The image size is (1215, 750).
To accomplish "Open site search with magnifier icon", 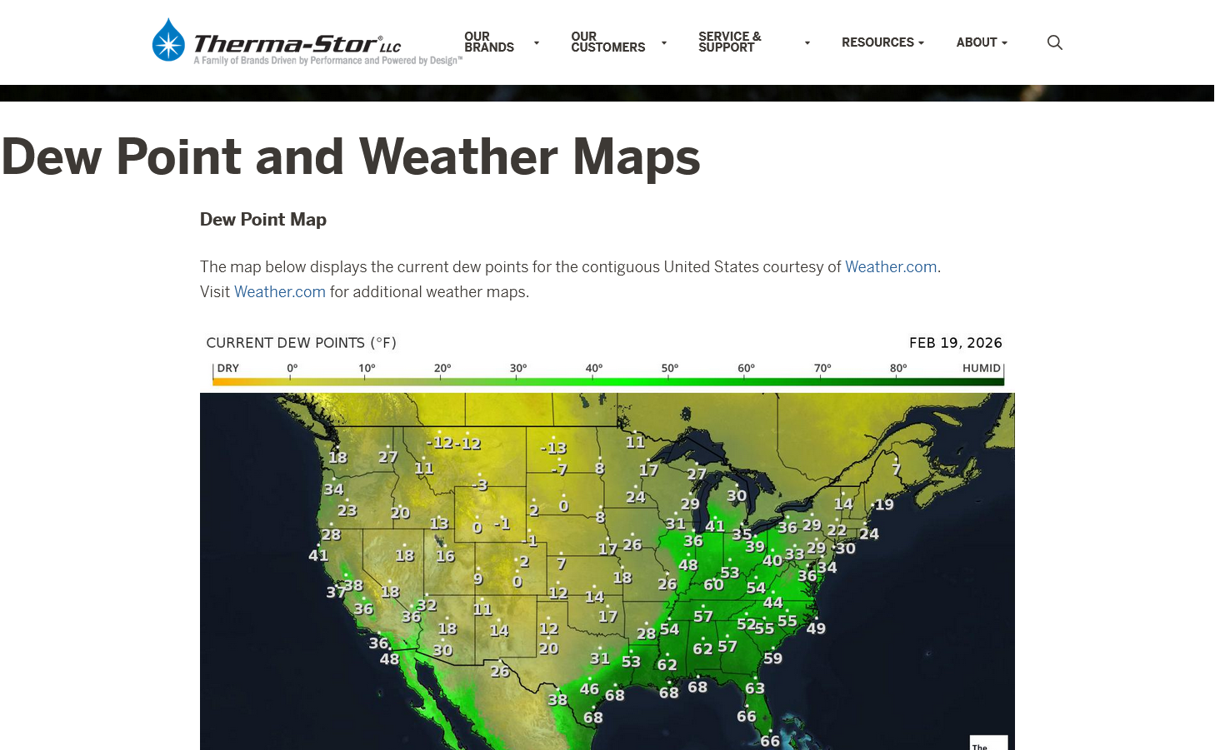I will (1054, 42).
